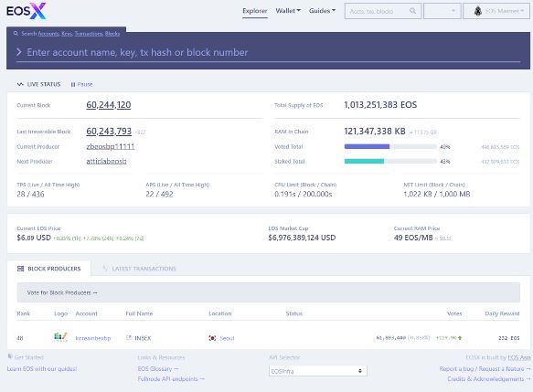The height and width of the screenshot is (392, 533).
Task: Open Fullnode API endpoints link
Action: pyautogui.click(x=171, y=379)
